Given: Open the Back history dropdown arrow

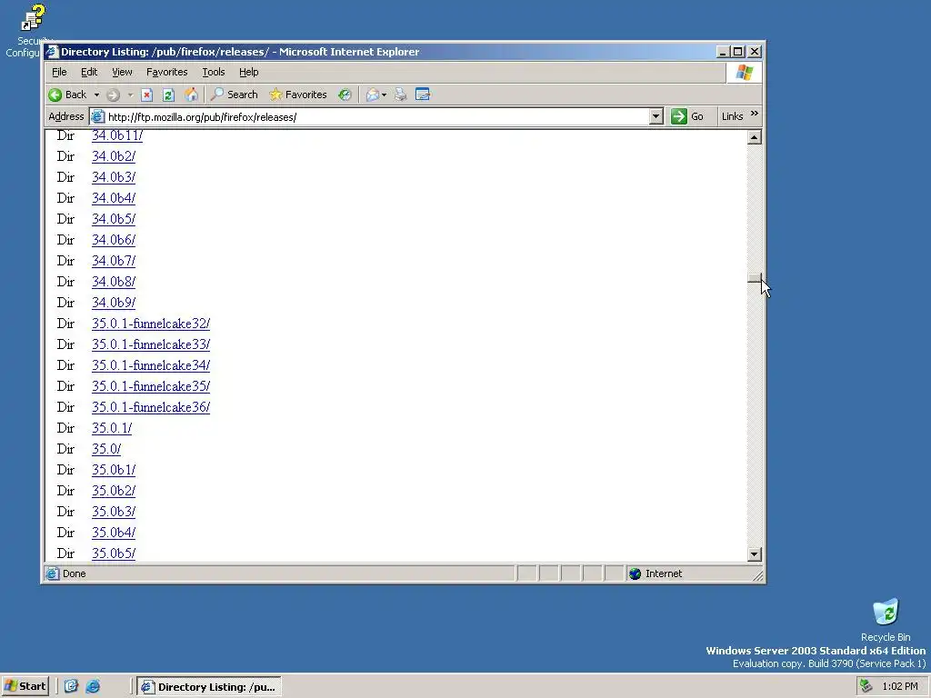Looking at the screenshot, I should point(96,95).
